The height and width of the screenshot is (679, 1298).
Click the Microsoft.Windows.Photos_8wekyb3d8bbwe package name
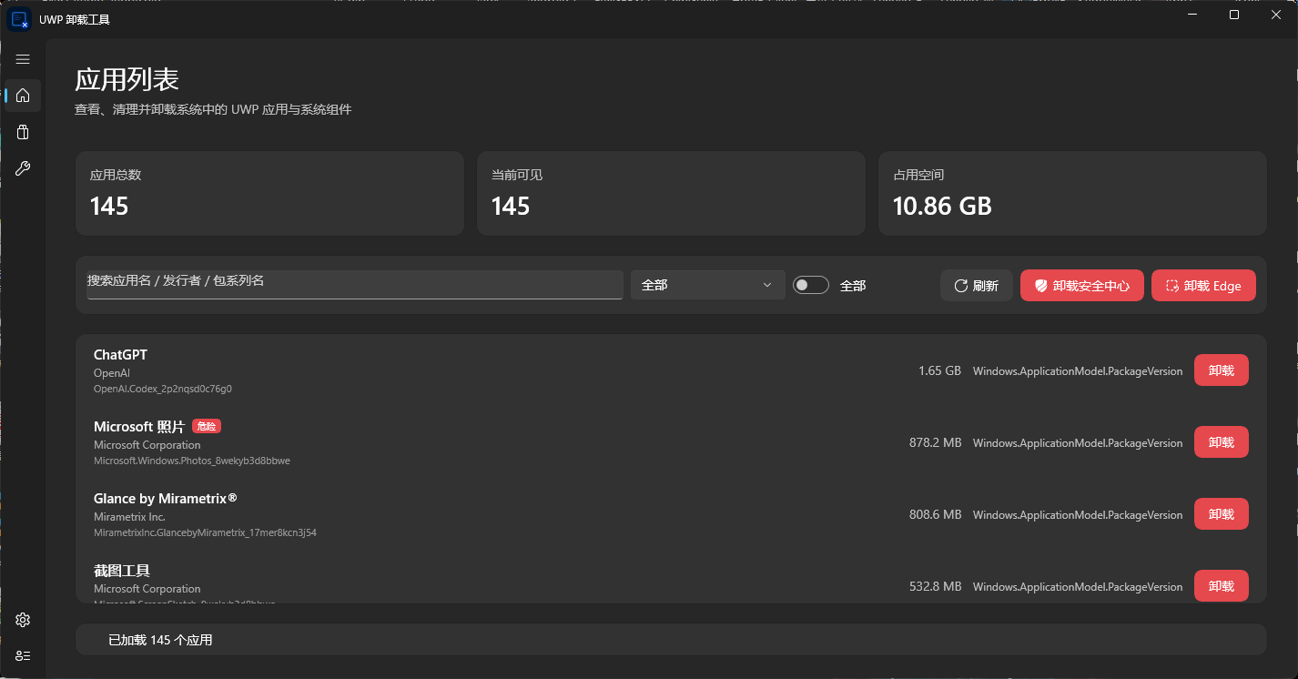pyautogui.click(x=192, y=461)
